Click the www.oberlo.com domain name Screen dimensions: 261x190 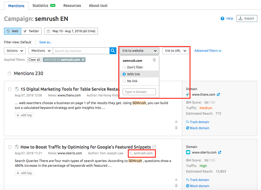coord(204,152)
